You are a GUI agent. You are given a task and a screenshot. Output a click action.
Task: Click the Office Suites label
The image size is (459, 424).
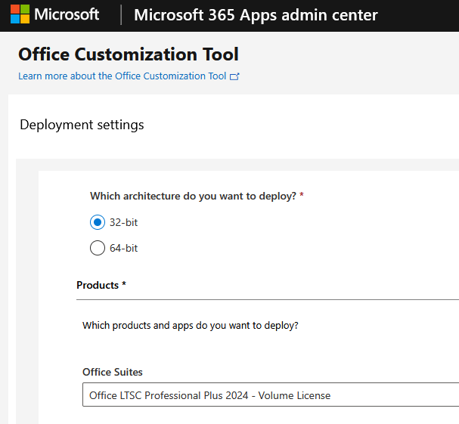pos(113,372)
